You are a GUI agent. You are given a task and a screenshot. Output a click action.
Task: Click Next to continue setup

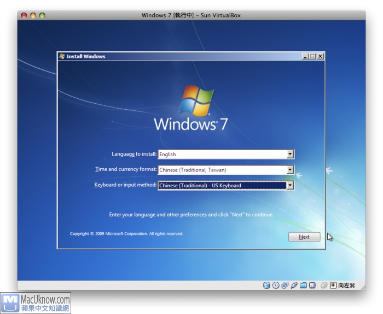click(304, 236)
